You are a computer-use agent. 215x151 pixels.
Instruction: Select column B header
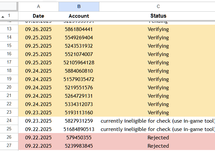pyautogui.click(x=79, y=6)
